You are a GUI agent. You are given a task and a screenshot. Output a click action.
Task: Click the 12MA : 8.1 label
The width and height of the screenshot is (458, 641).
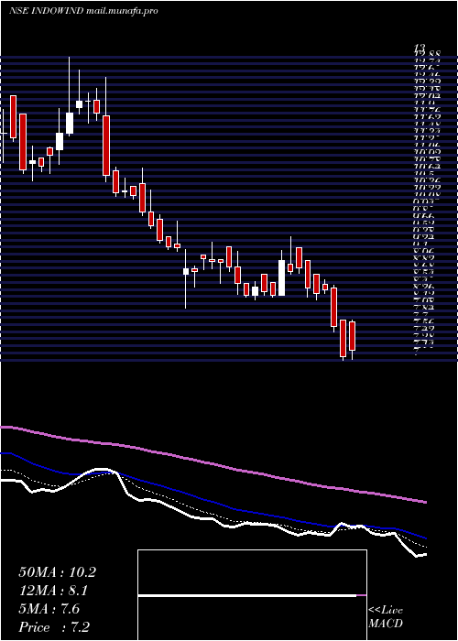point(53,591)
